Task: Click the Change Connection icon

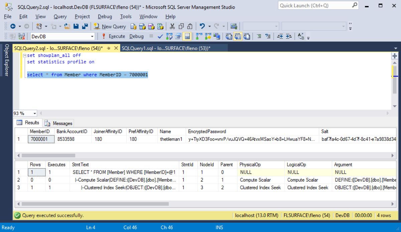Action: click(x=22, y=36)
